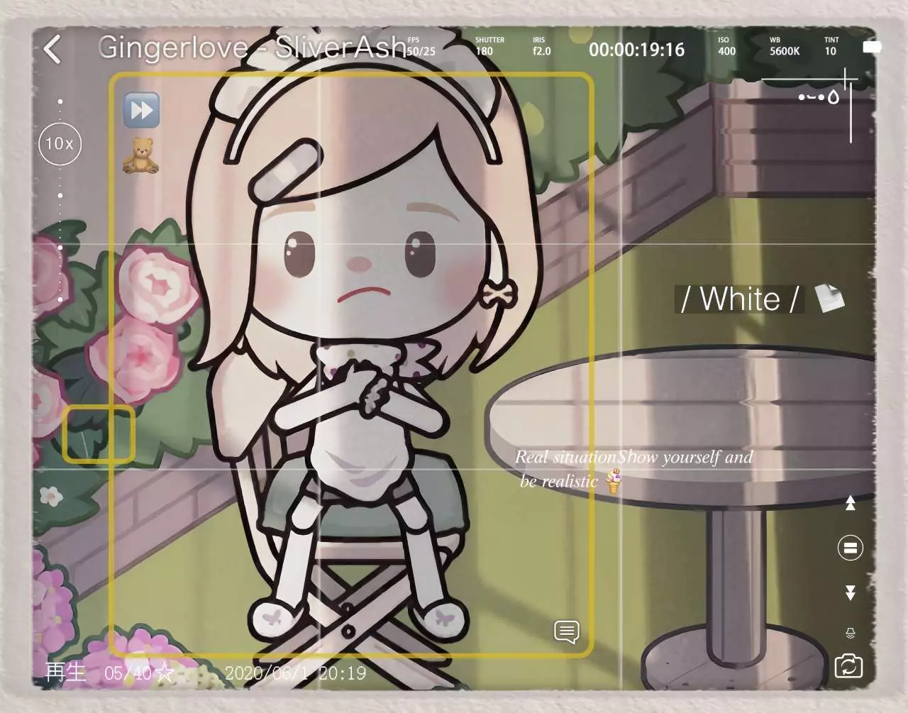
Task: Tap the camera flip icon
Action: [848, 665]
